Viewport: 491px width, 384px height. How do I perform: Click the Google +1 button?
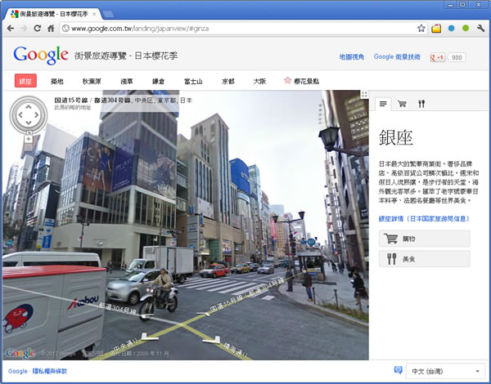[x=438, y=57]
